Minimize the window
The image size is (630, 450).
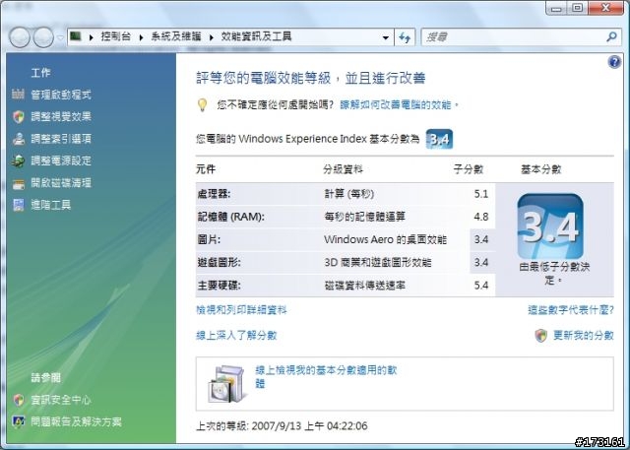click(556, 7)
